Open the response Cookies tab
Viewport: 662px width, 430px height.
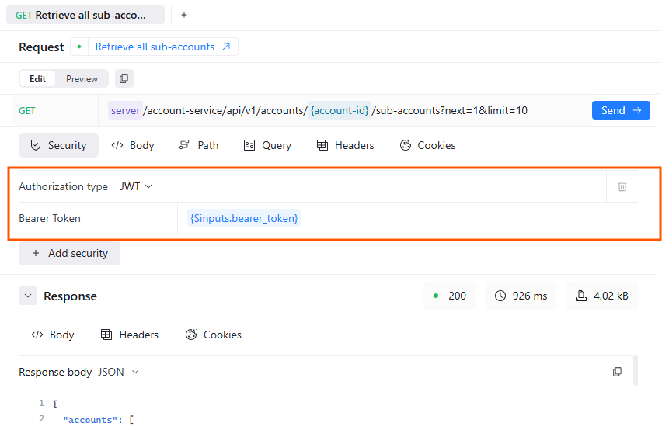(x=214, y=335)
